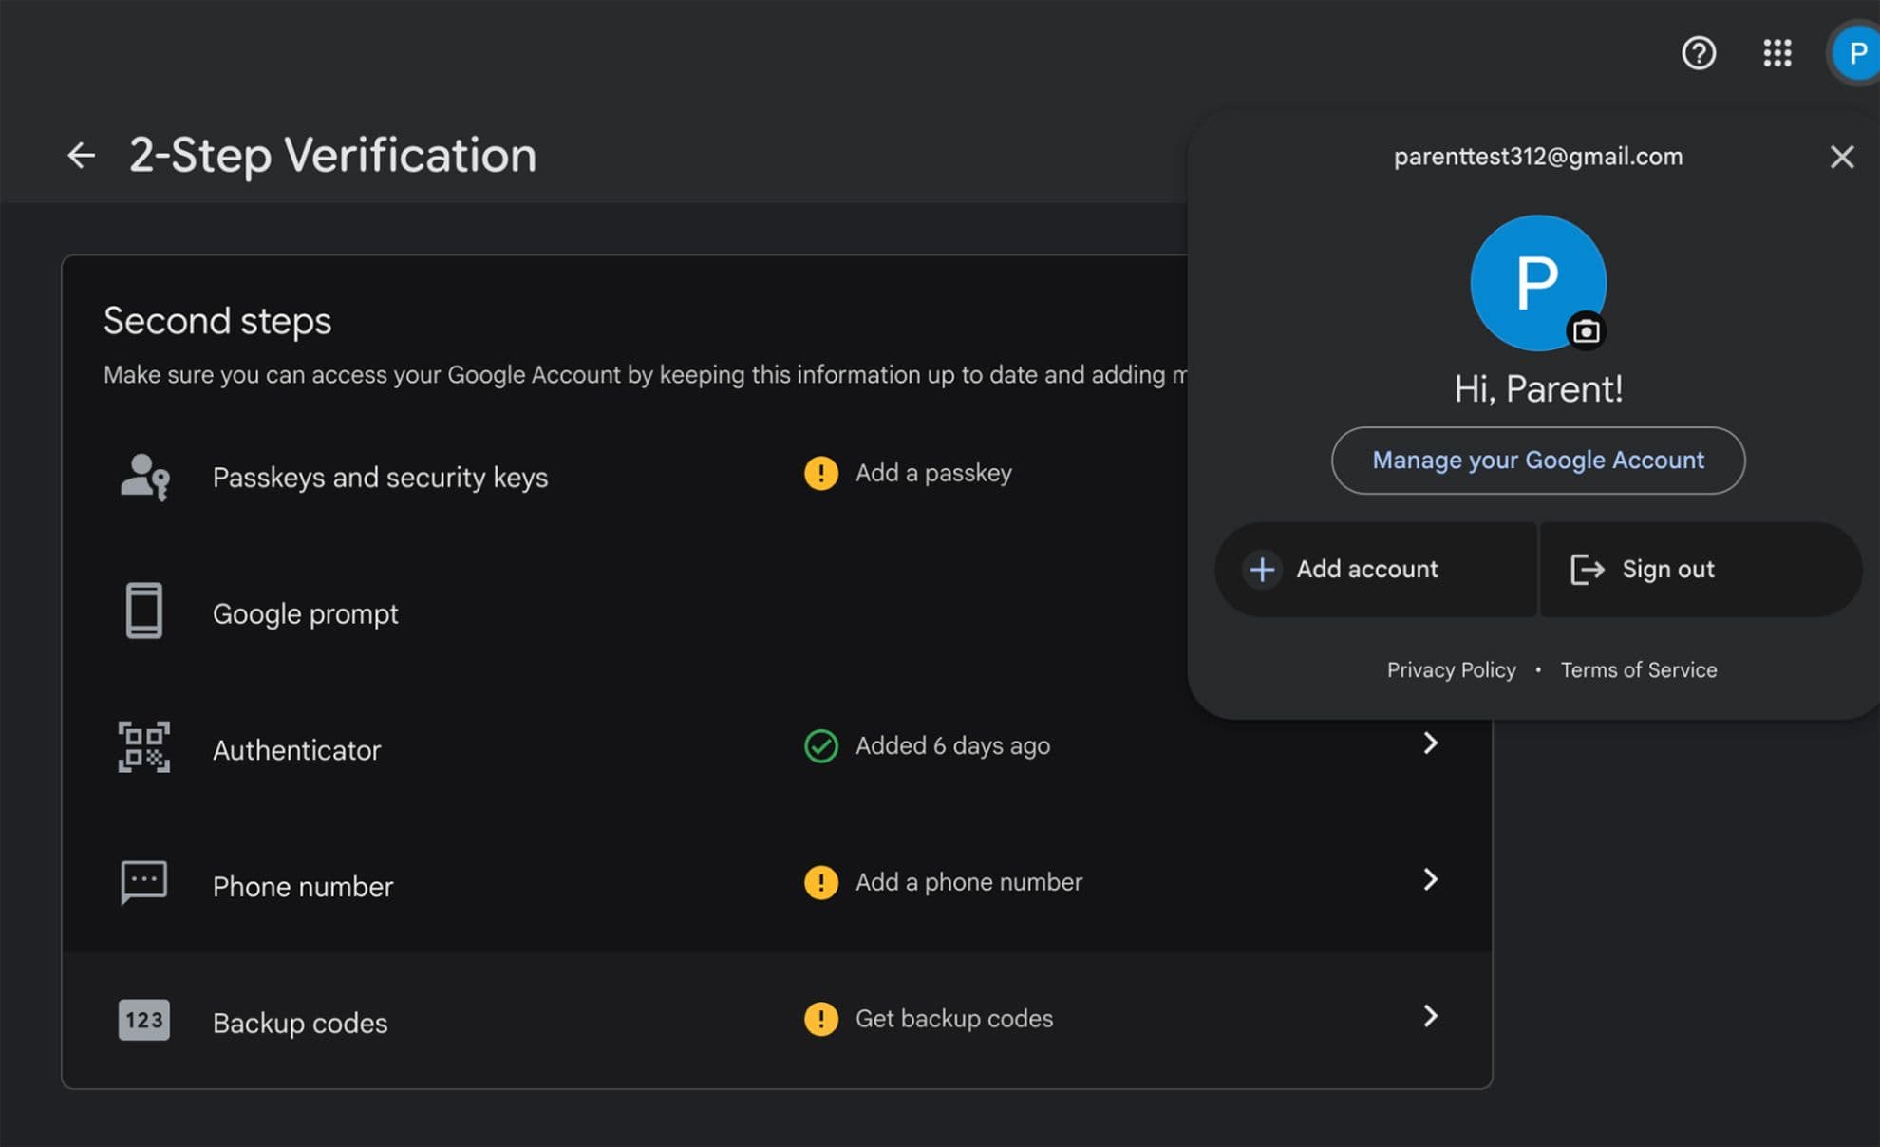Expand Phone number with its chevron
Viewport: 1880px width, 1147px height.
coord(1430,880)
